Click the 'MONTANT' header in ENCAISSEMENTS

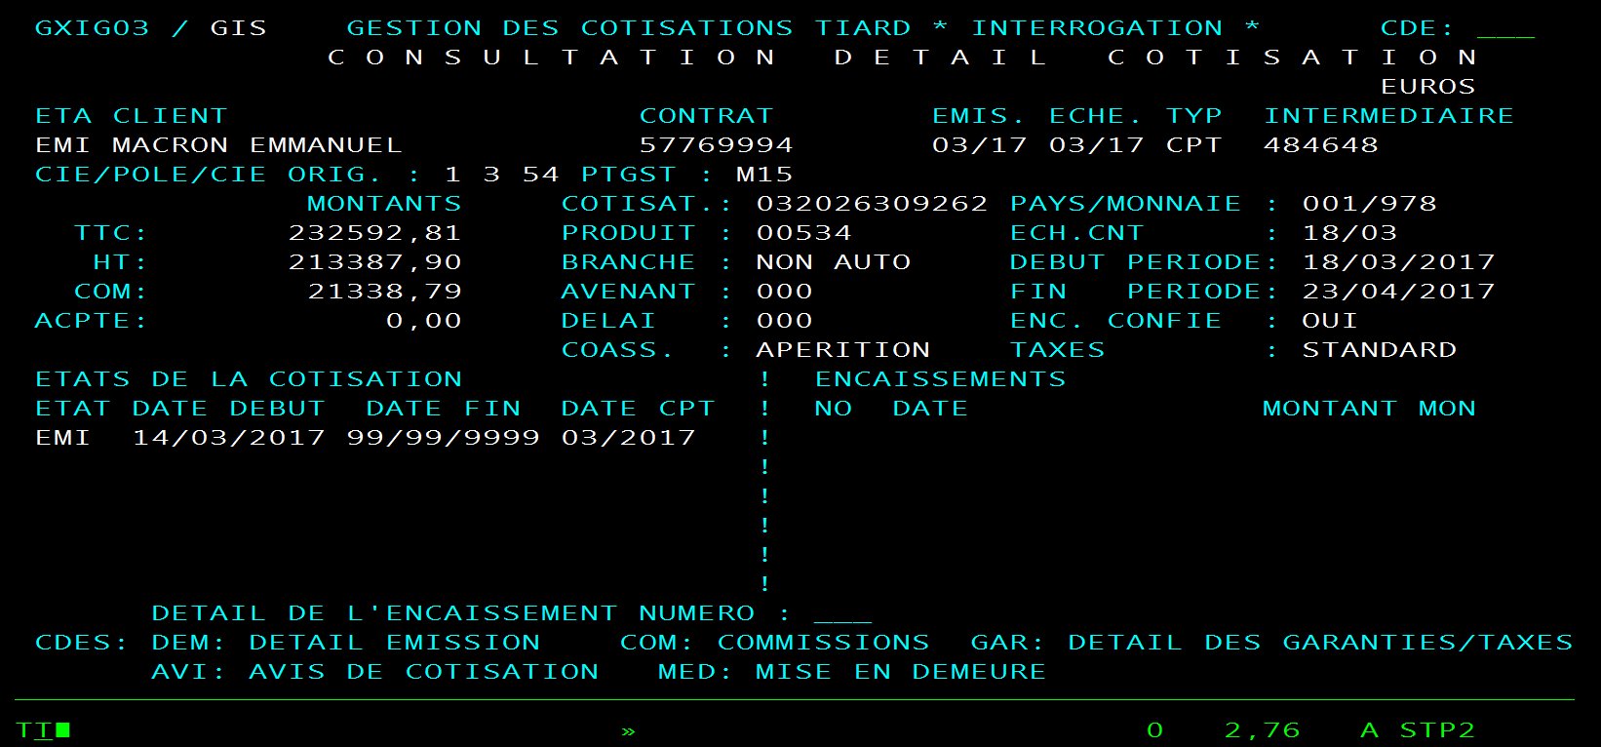coord(1330,409)
